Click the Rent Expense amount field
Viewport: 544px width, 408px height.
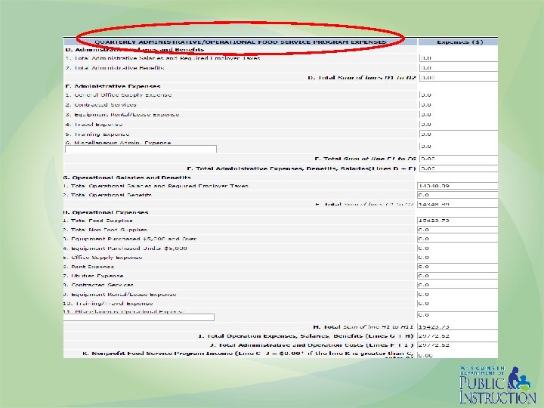[x=457, y=267]
